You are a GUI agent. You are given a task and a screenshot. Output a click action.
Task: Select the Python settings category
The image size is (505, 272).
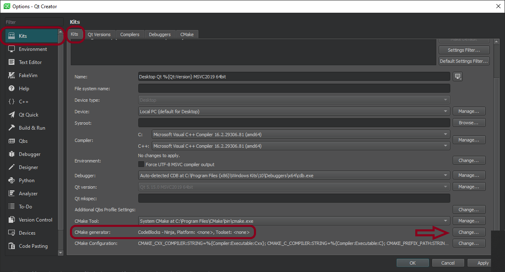[x=32, y=181]
